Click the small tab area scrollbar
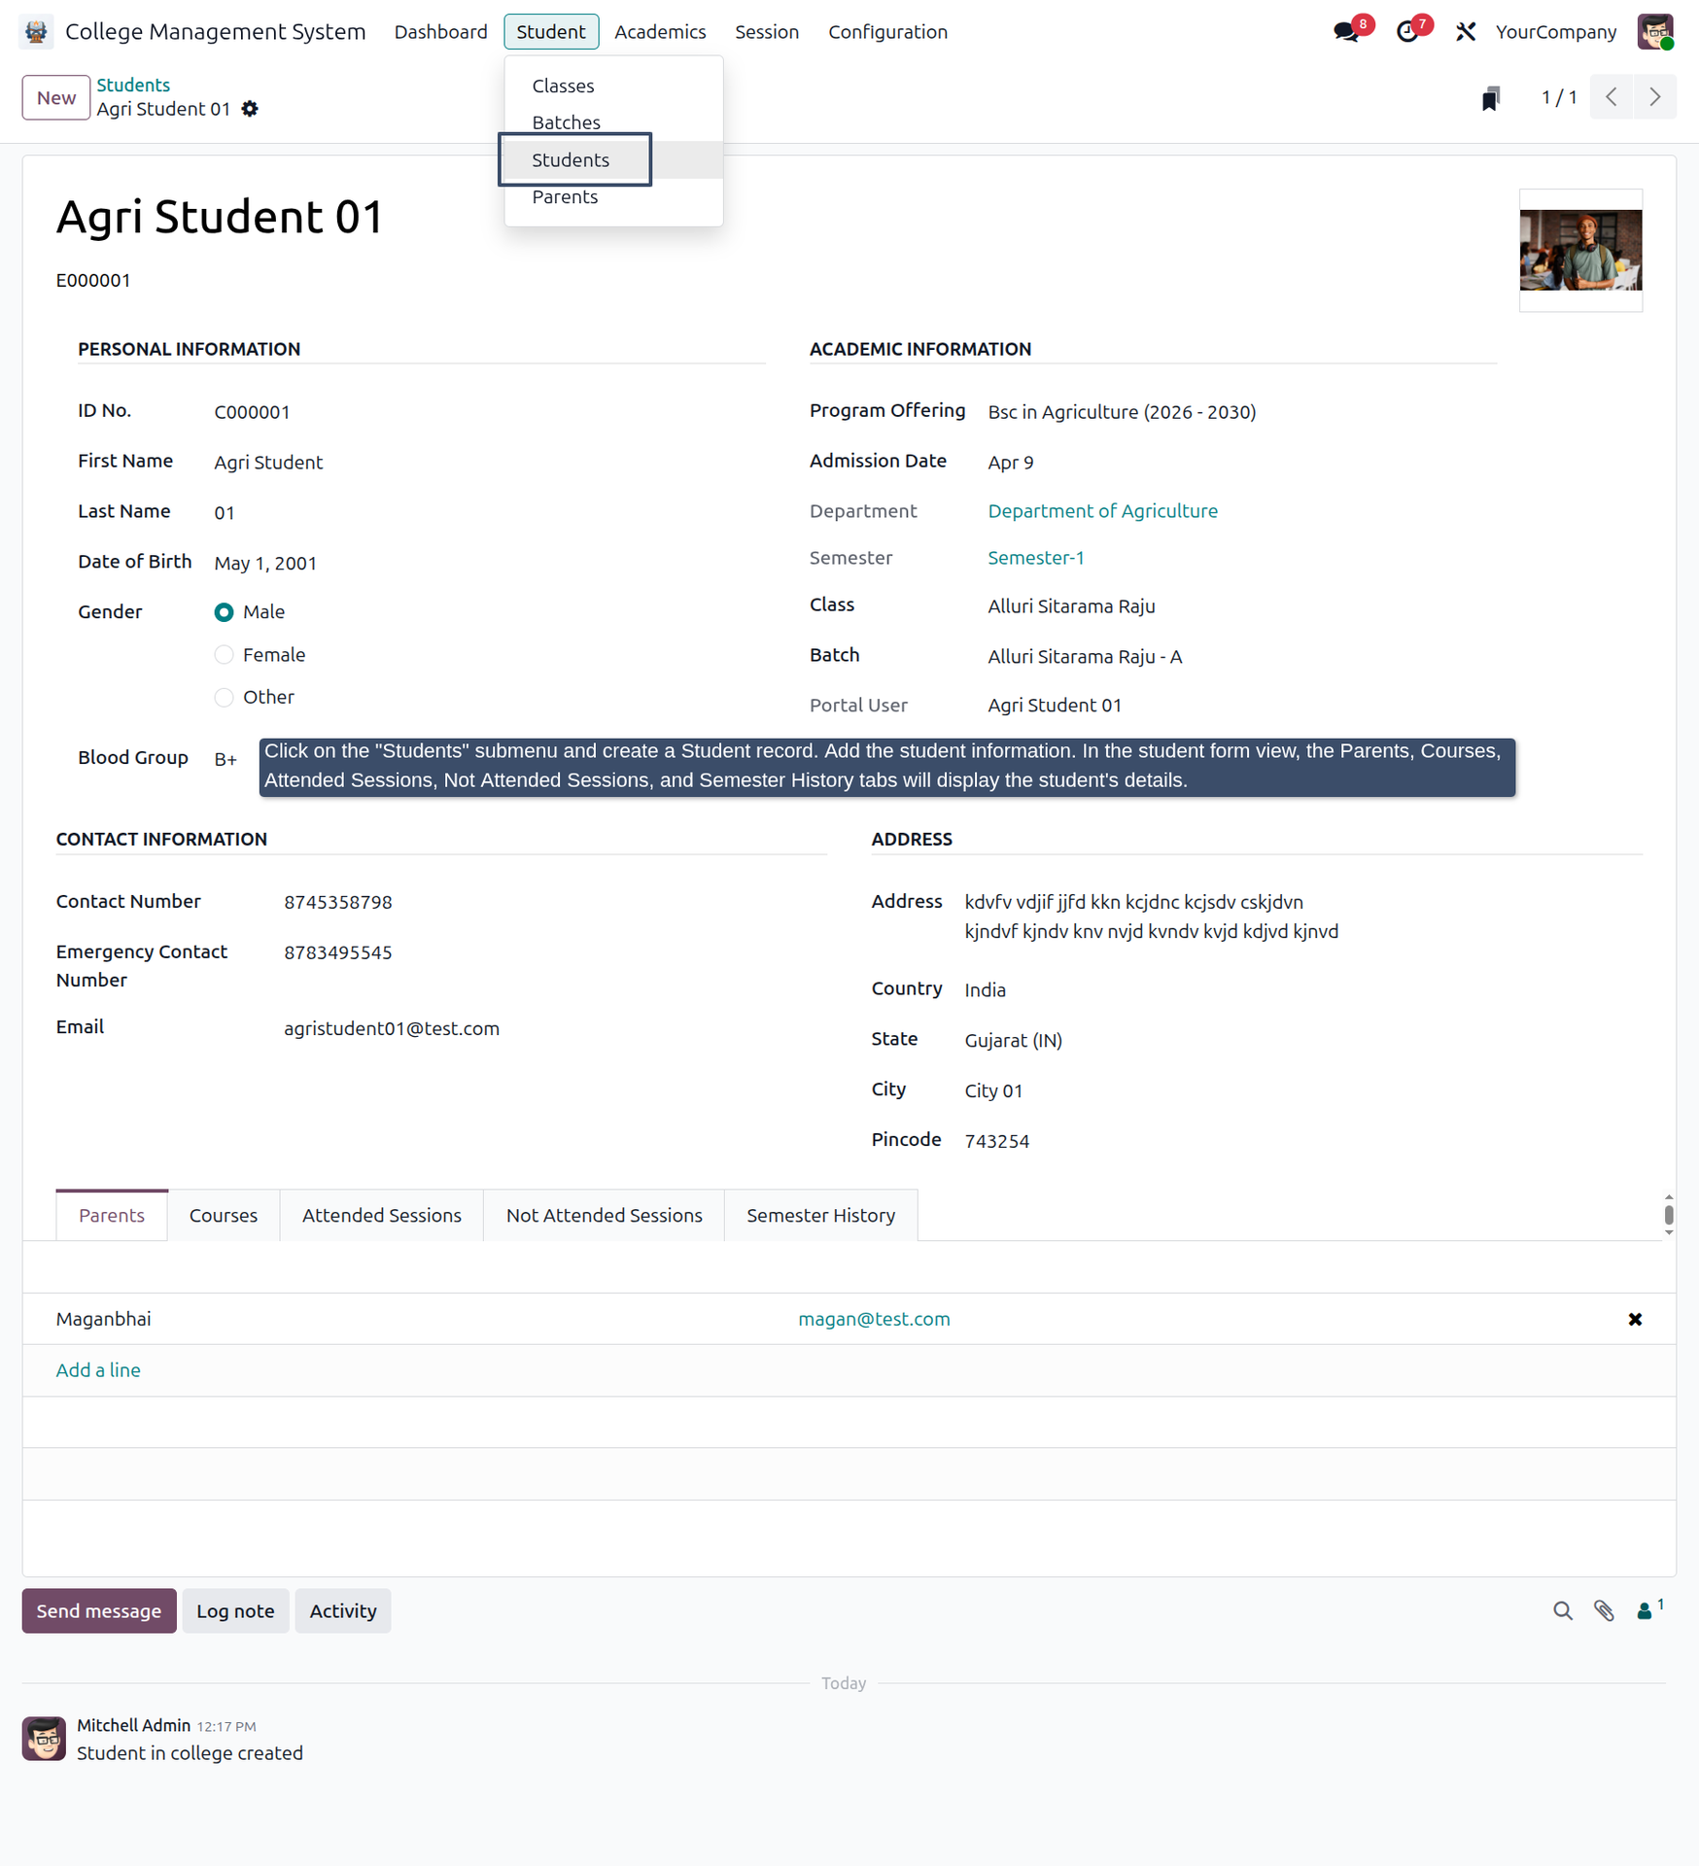The width and height of the screenshot is (1699, 1866). (1669, 1215)
